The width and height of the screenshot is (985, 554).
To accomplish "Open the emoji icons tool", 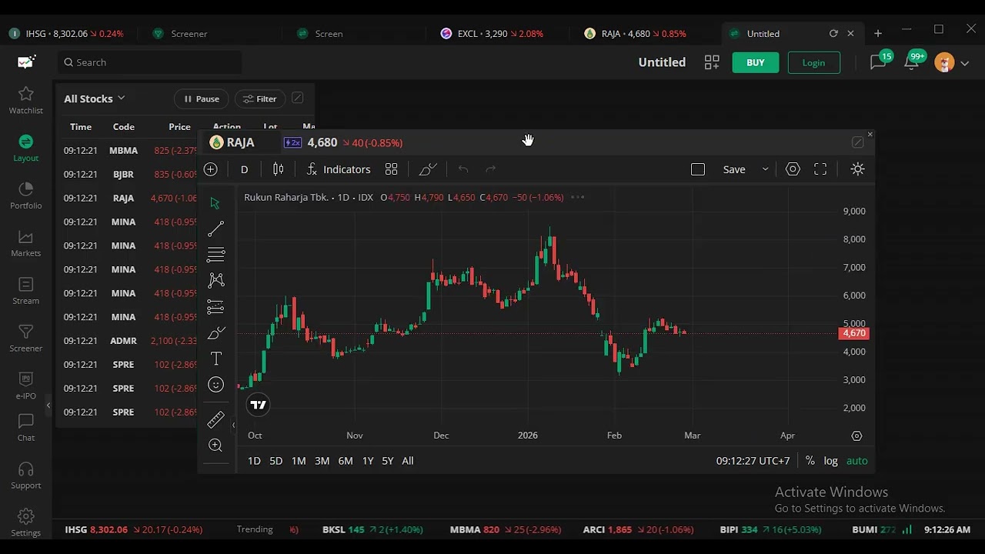I will (215, 385).
